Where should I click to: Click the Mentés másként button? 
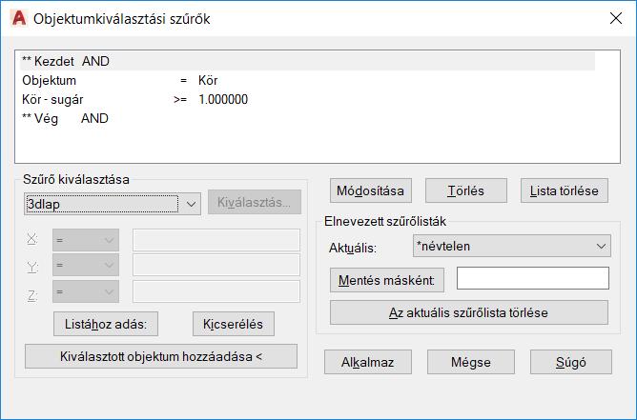tap(387, 280)
